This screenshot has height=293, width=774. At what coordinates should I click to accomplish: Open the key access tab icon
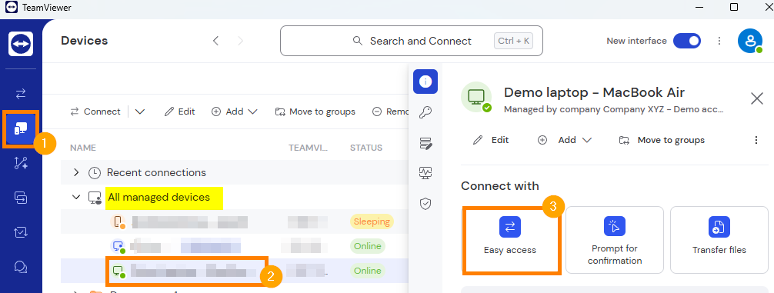425,113
